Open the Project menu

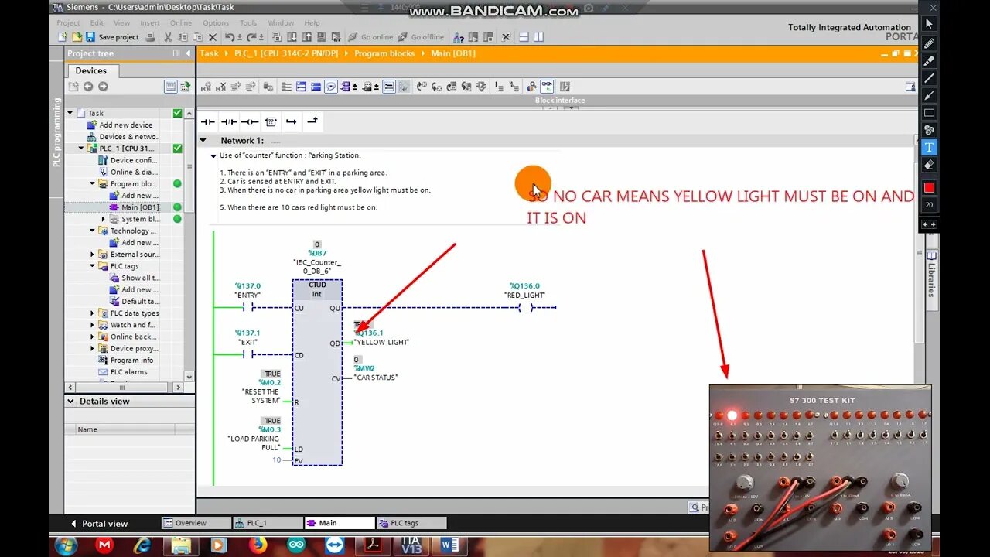tap(69, 23)
